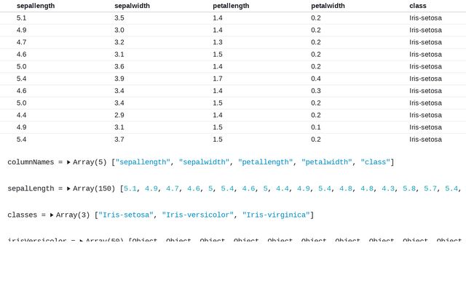This screenshot has width=466, height=291.
Task: Expand the classes Array(3) triangle
Action: tap(52, 215)
